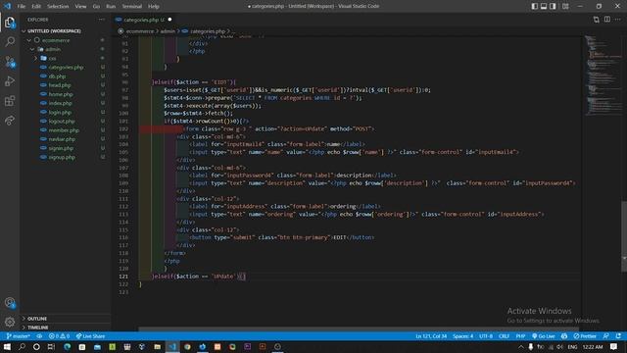The image size is (627, 353).
Task: Change UTF-8 encoding in status bar
Action: pos(486,336)
